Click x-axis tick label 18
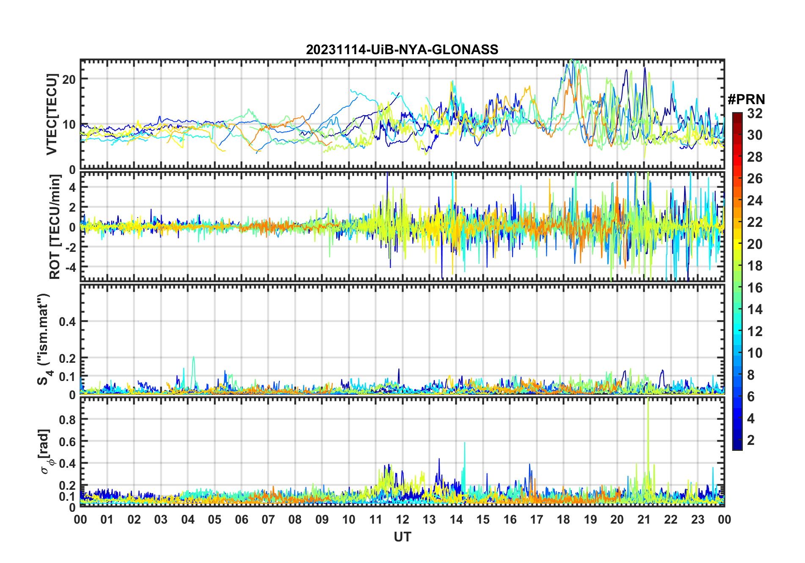The height and width of the screenshot is (563, 805). click(x=563, y=519)
